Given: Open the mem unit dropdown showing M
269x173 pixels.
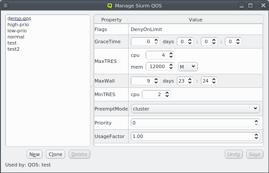Looking at the screenshot, I should tap(188, 67).
